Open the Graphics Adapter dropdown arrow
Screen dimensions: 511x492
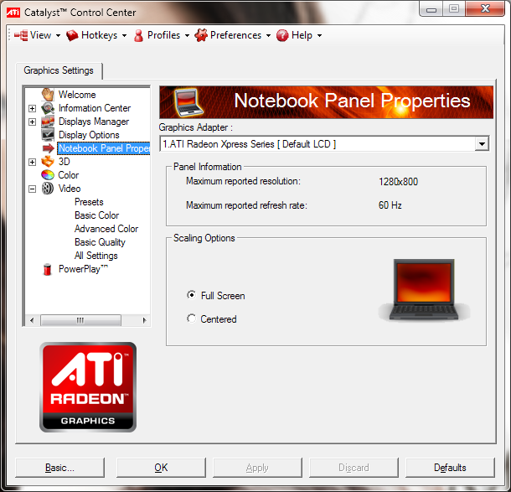[x=482, y=143]
